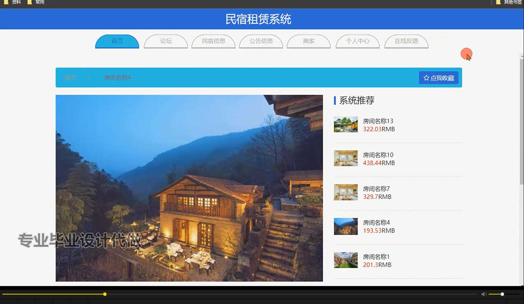
Task: Switch to the 论坛 tab
Action: pyautogui.click(x=166, y=41)
